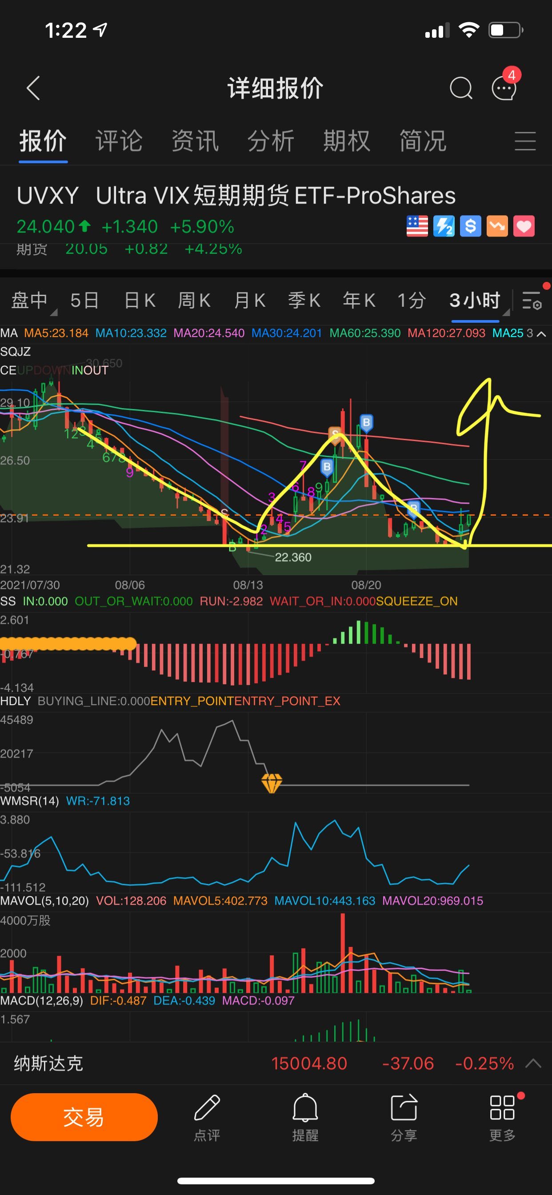Tap the blue lightning level-2 icon
The image size is (552, 1195).
pos(444,226)
